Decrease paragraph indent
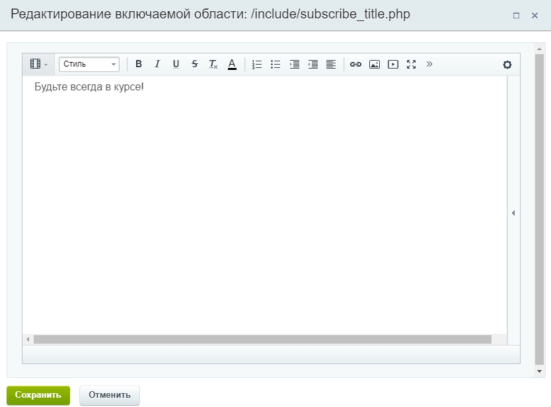This screenshot has width=551, height=407. pos(312,64)
